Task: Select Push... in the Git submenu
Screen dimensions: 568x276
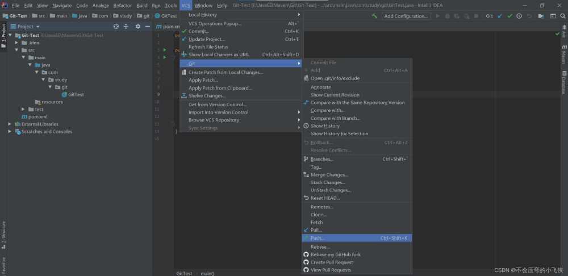Action: pos(357,238)
